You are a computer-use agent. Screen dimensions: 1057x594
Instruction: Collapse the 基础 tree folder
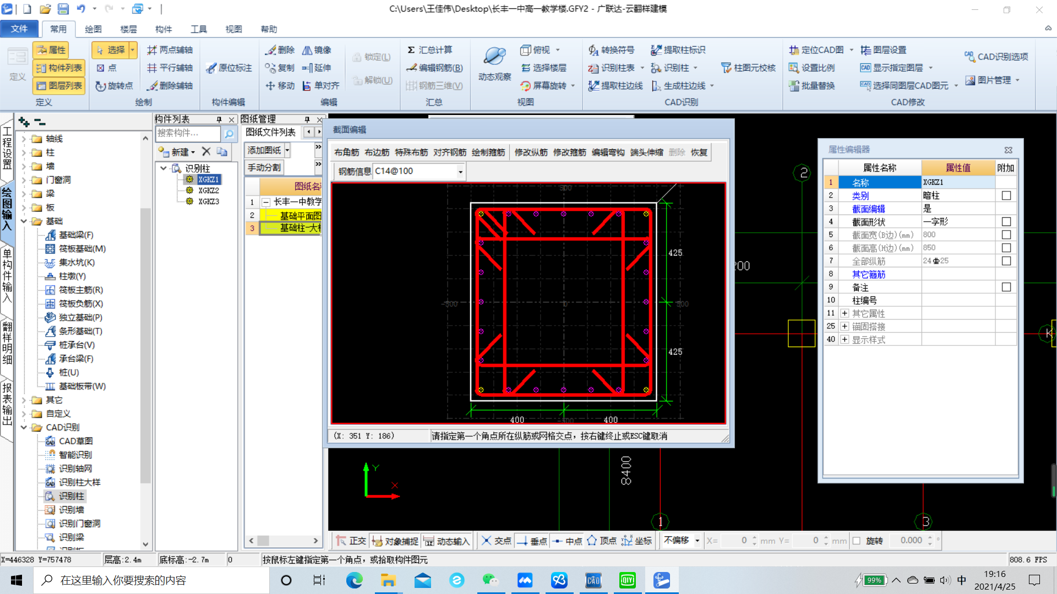[24, 221]
